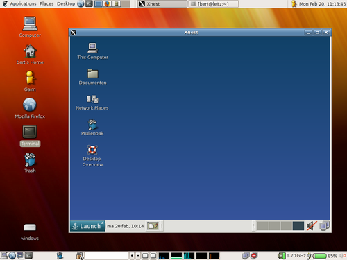Select This Computer icon in Xnest
Viewport: 347px width, 260px height.
(x=92, y=51)
